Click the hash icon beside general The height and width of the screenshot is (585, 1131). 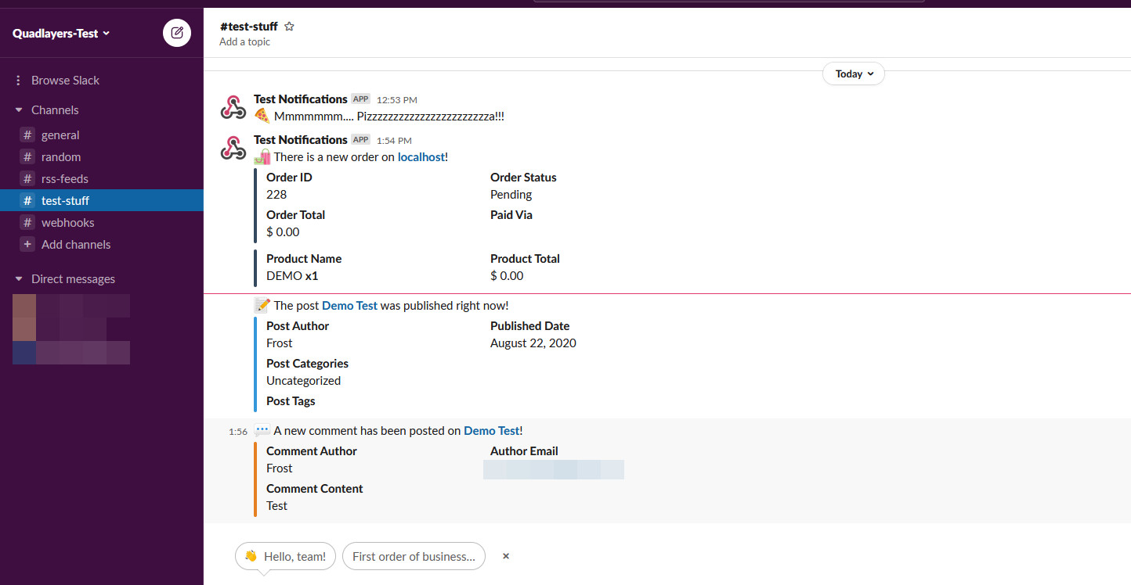pos(27,135)
